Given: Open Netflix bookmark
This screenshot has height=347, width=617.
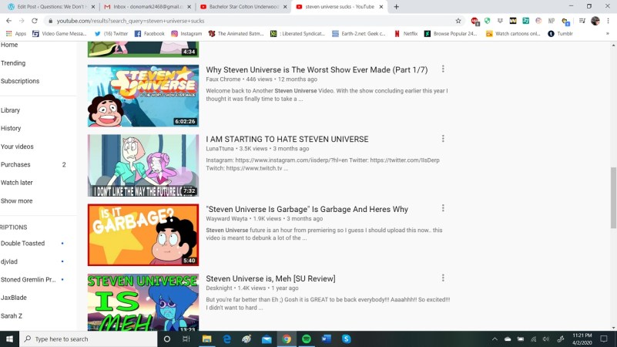Looking at the screenshot, I should 406,34.
